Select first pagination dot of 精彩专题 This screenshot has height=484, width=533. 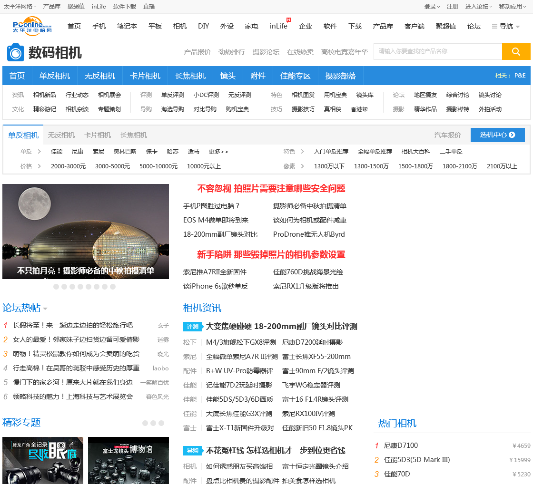(x=145, y=423)
